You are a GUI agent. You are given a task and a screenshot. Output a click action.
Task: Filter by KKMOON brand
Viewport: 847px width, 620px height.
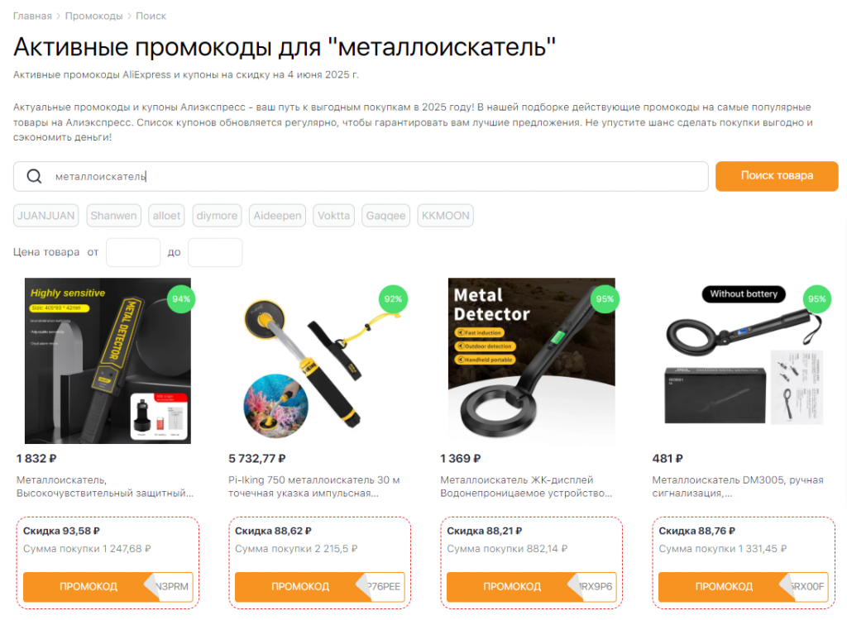pos(445,216)
